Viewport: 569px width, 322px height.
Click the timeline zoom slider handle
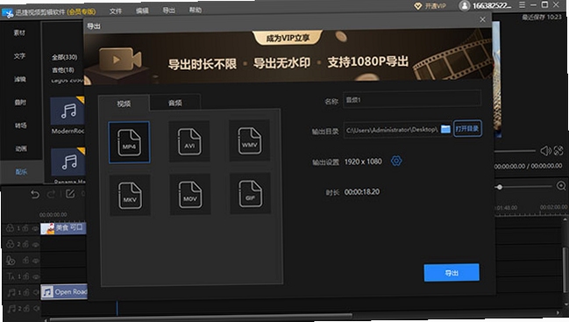(x=500, y=187)
